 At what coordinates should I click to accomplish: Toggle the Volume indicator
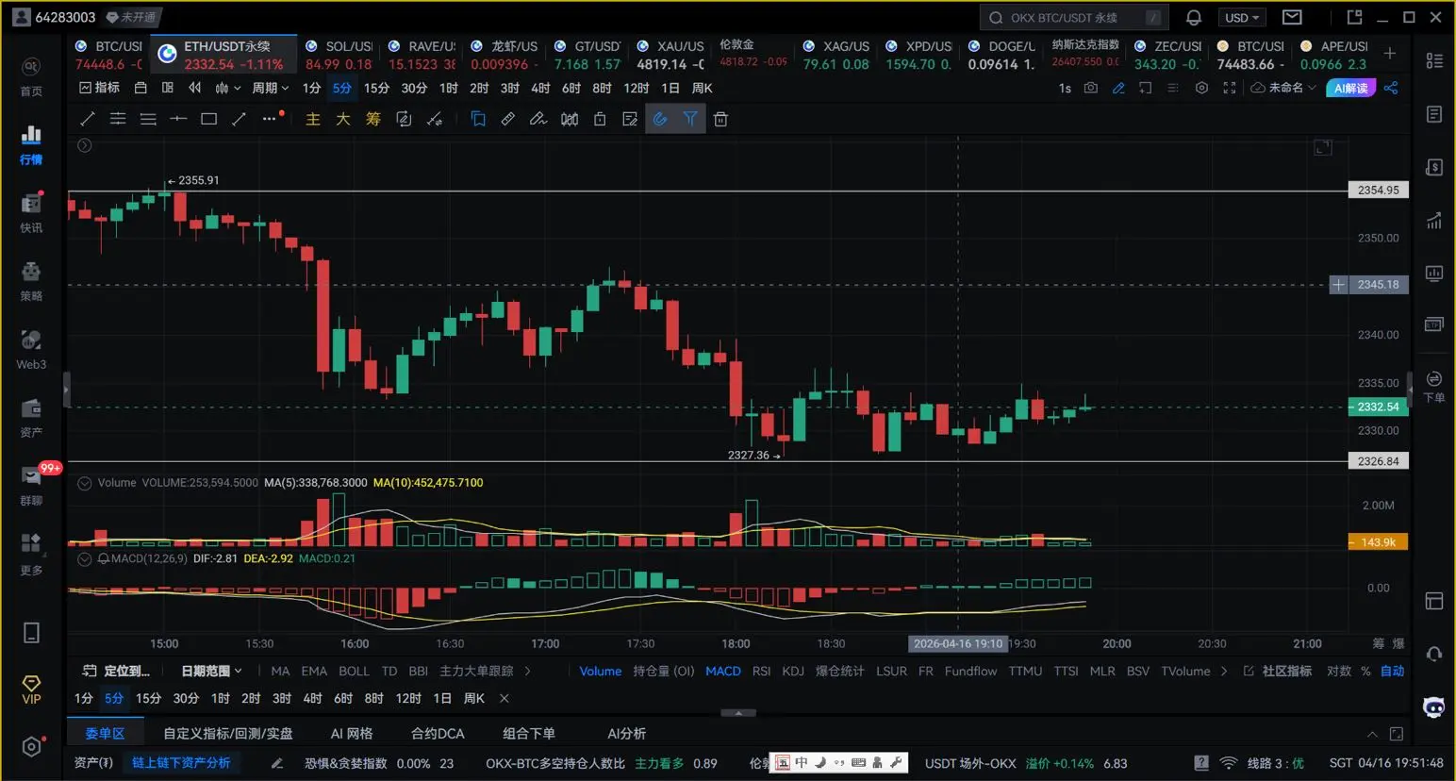tap(601, 671)
